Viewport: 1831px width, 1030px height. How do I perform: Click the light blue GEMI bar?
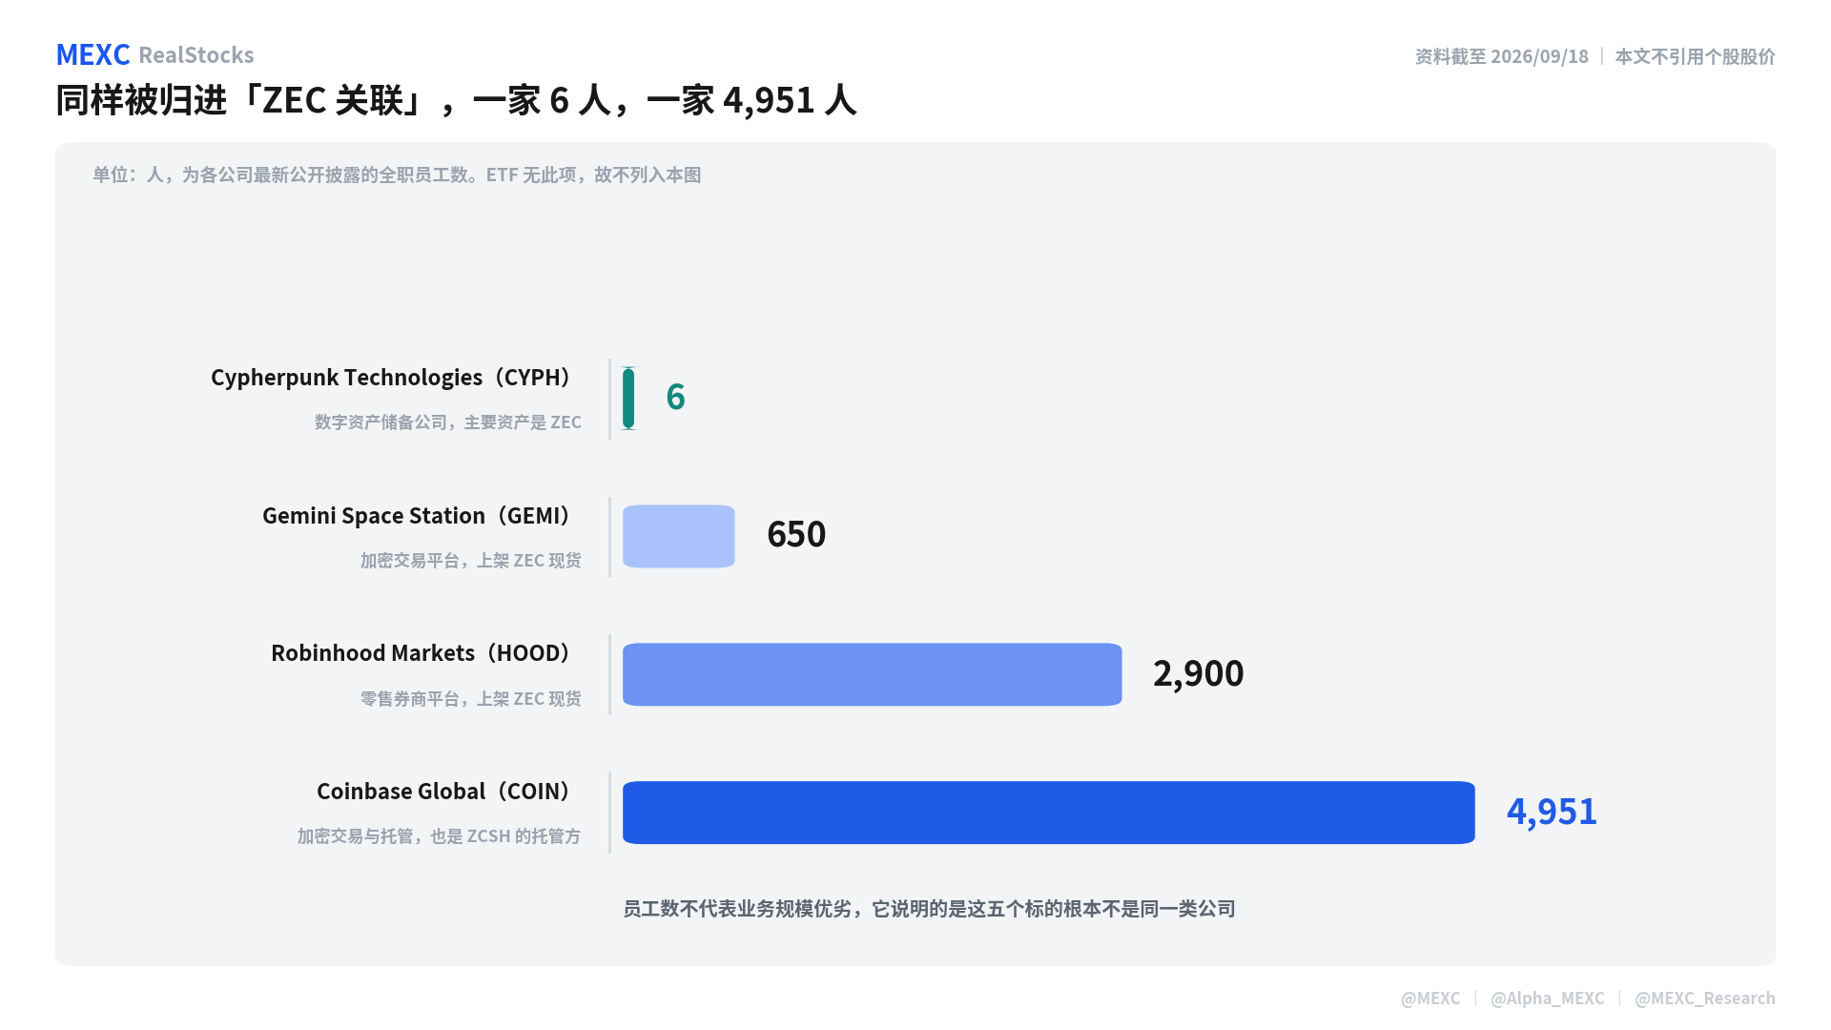(679, 536)
